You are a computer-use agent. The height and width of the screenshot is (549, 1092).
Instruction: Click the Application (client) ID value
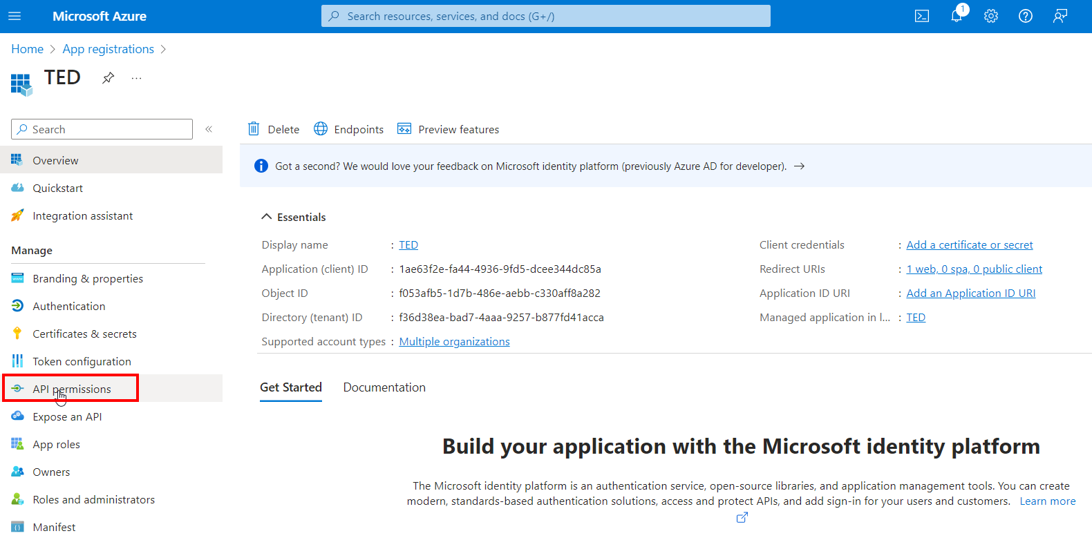(500, 269)
